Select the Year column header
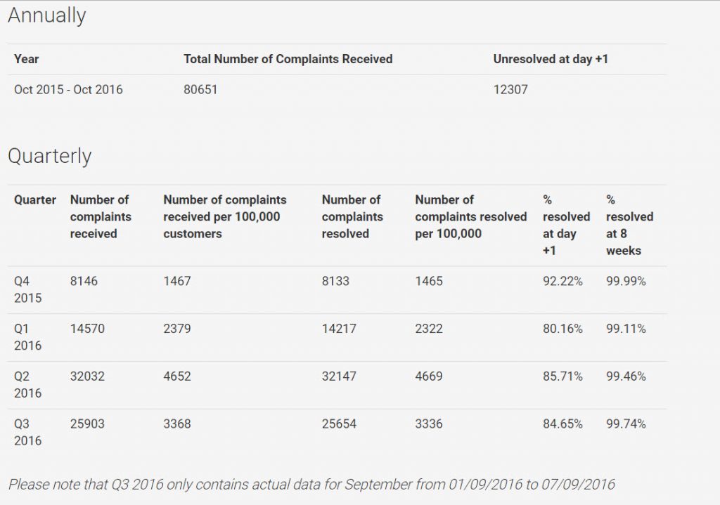 coord(27,60)
